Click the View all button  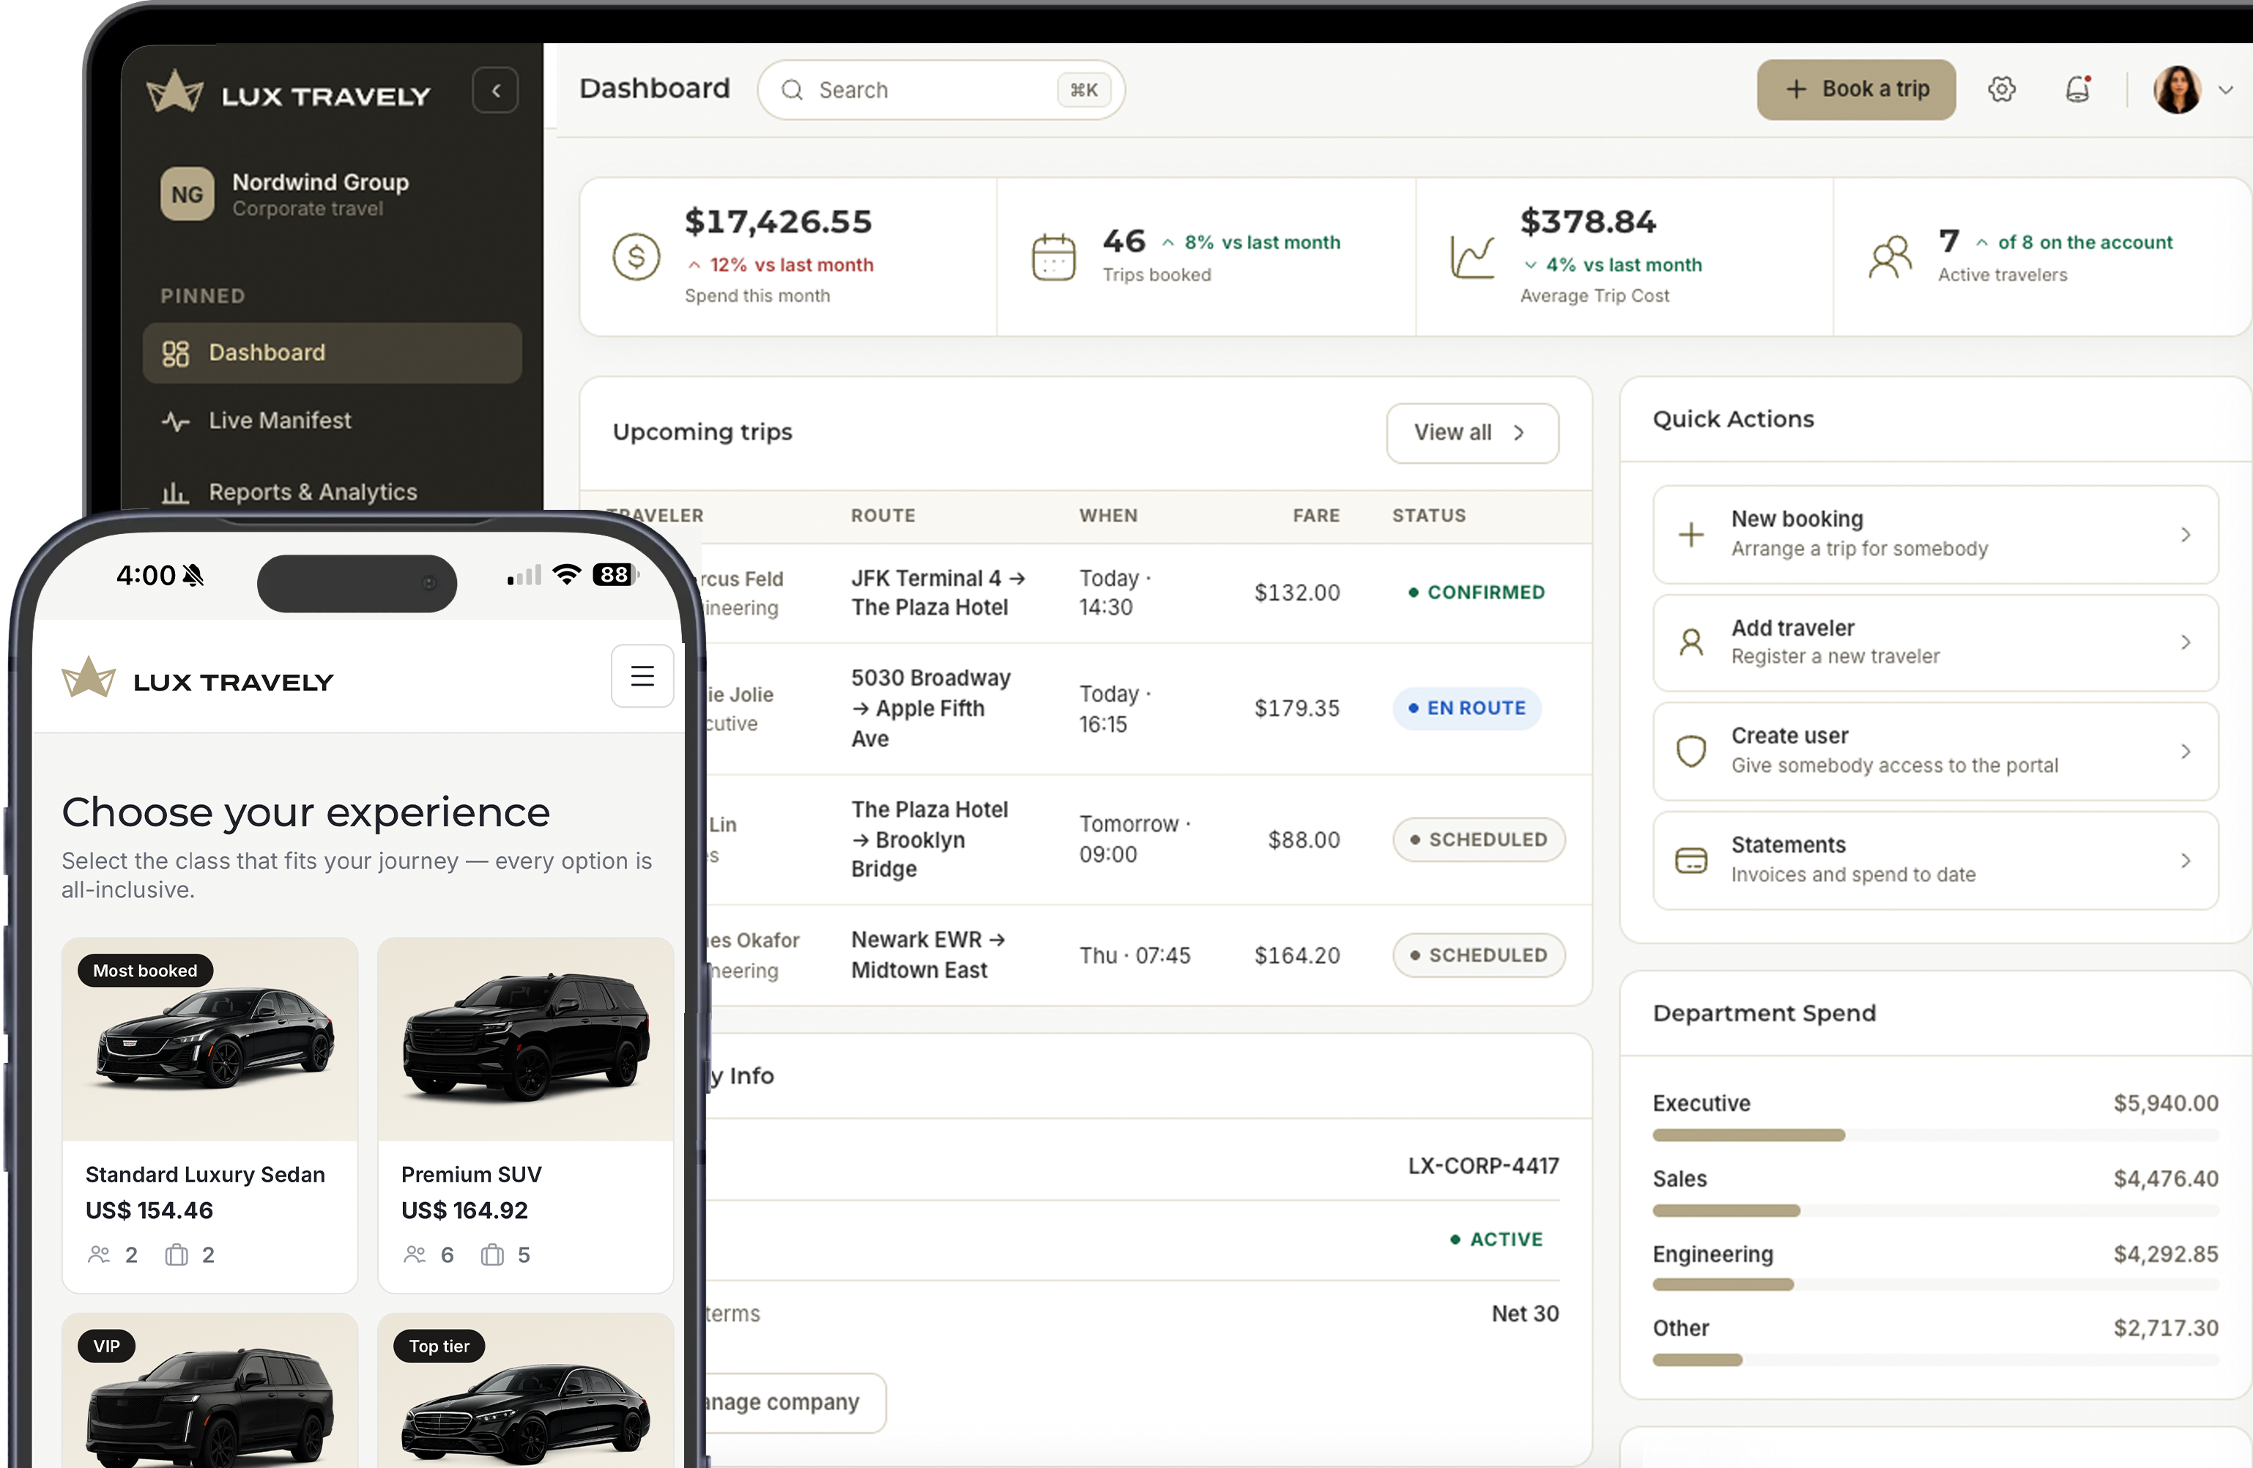tap(1472, 432)
